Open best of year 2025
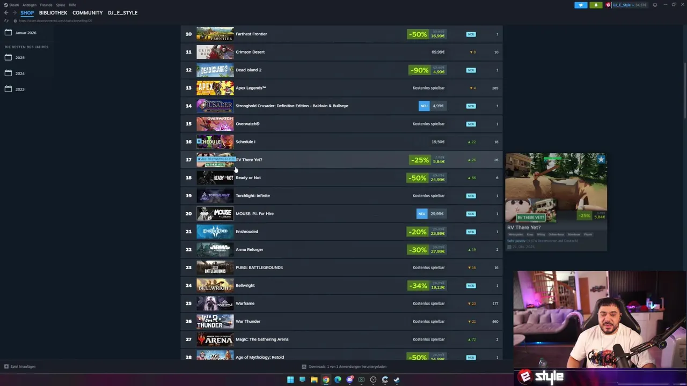687x386 pixels. tap(20, 57)
